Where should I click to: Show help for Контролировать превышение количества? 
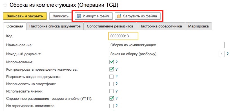pyautogui.click(x=117, y=69)
